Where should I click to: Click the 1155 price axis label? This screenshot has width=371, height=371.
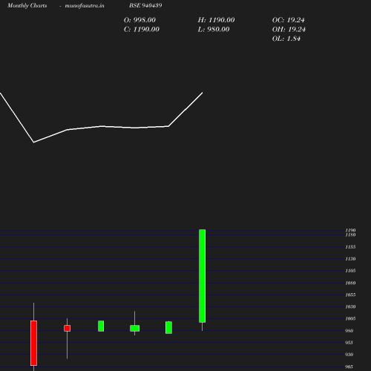[x=350, y=247]
